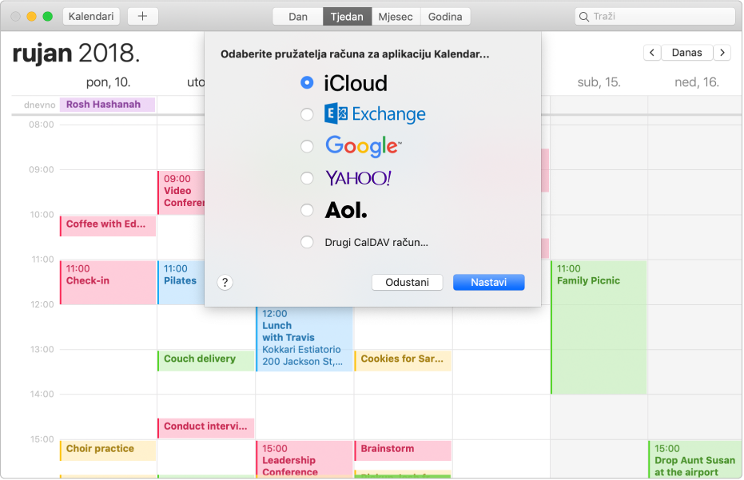The image size is (744, 480).
Task: Select the Exchange account option
Action: (307, 114)
